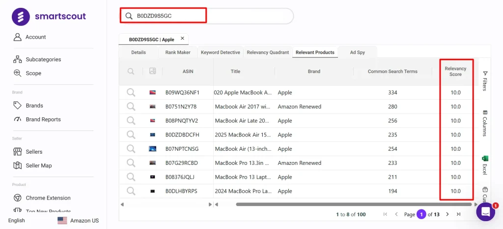Go to the first page
The height and width of the screenshot is (229, 503).
[385, 214]
